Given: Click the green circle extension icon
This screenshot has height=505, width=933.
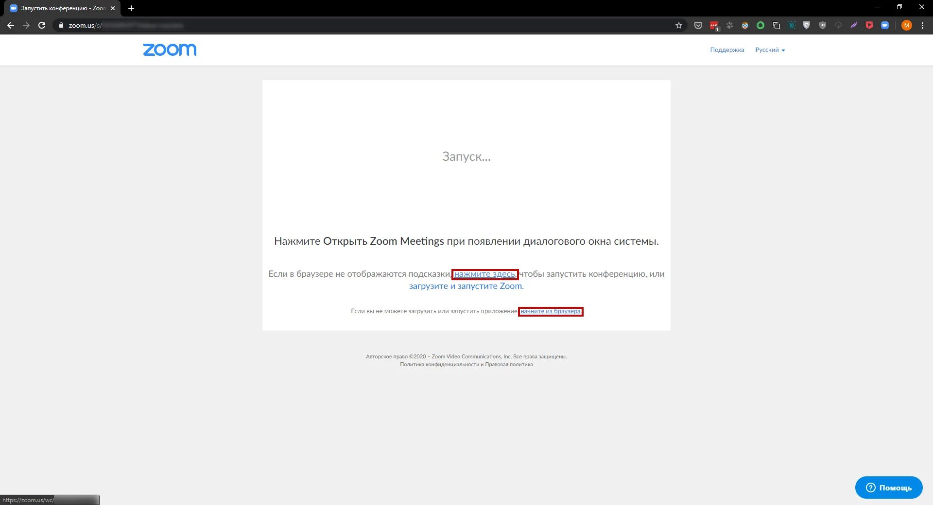Looking at the screenshot, I should 760,25.
